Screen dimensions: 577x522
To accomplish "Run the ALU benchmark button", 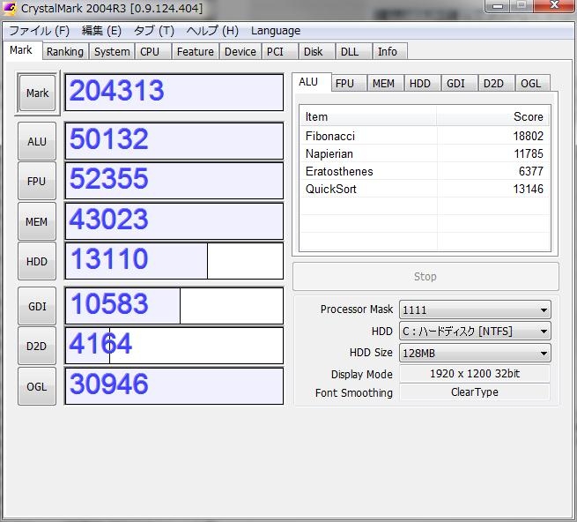I will 37,141.
